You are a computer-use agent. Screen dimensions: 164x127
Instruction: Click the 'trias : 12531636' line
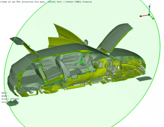point(10,99)
